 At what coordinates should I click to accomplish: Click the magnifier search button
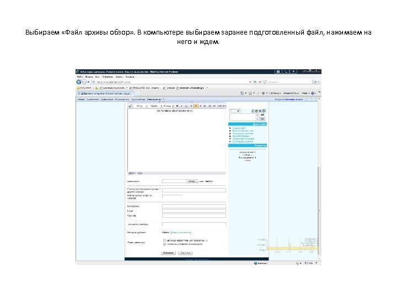(315, 82)
